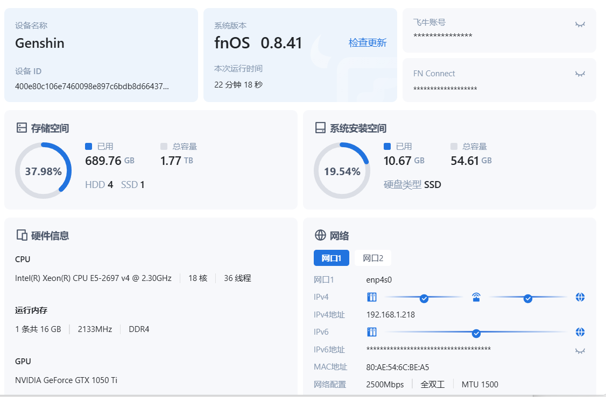Click the 硬件信息 header icon
This screenshot has width=606, height=397.
click(22, 235)
